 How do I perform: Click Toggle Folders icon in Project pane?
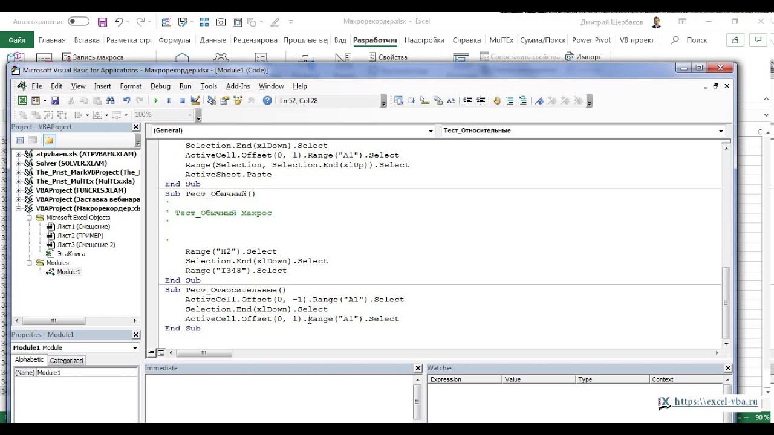coord(49,140)
